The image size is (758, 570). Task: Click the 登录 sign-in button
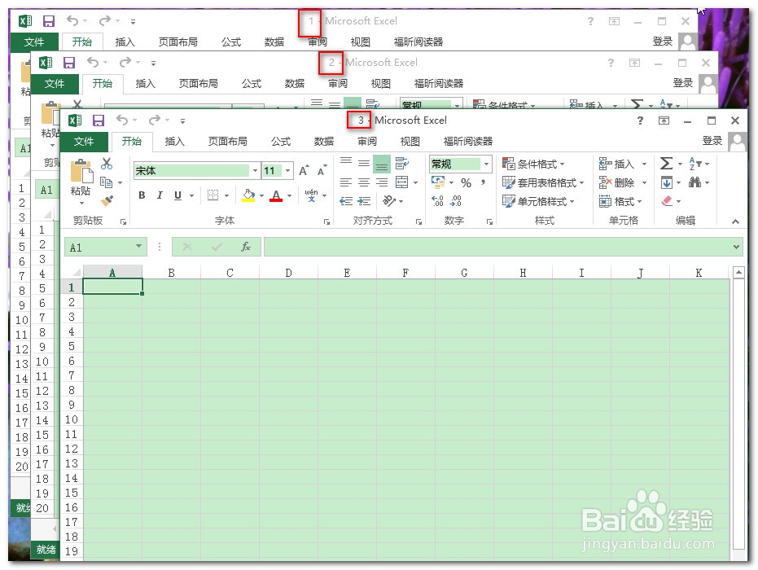coord(711,139)
